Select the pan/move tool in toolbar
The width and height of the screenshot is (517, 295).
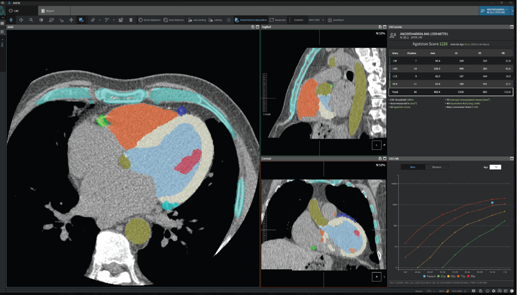tap(21, 20)
